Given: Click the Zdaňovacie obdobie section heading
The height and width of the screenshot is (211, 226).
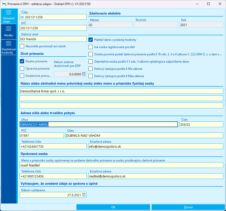Looking at the screenshot, I should [x=105, y=14].
